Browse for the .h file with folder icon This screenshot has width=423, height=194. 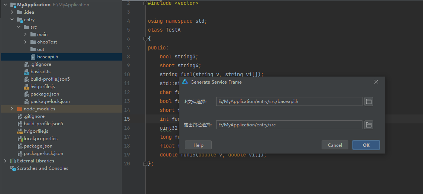[369, 101]
